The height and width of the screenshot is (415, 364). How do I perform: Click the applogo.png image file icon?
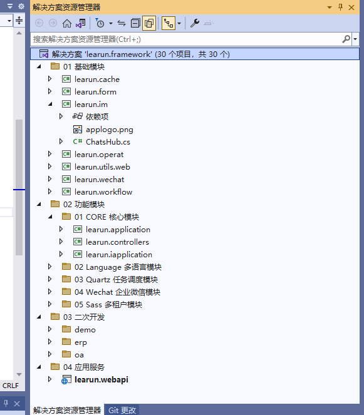78,129
